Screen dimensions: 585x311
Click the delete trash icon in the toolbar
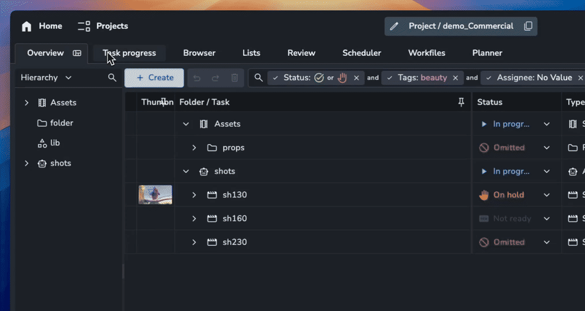(234, 78)
